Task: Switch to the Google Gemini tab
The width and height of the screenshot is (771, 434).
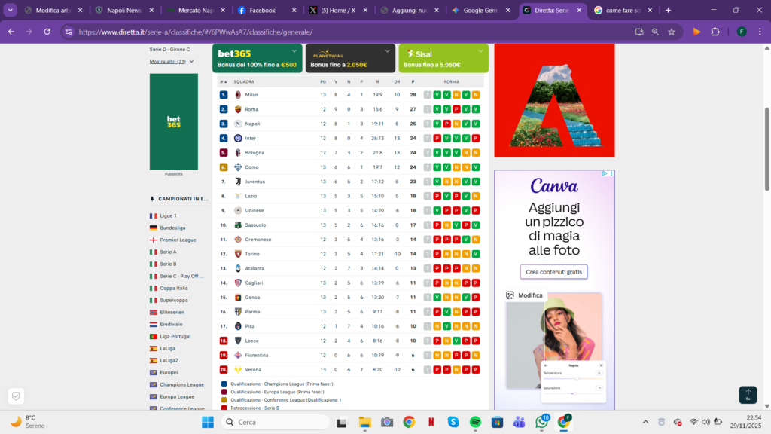Action: (x=481, y=10)
